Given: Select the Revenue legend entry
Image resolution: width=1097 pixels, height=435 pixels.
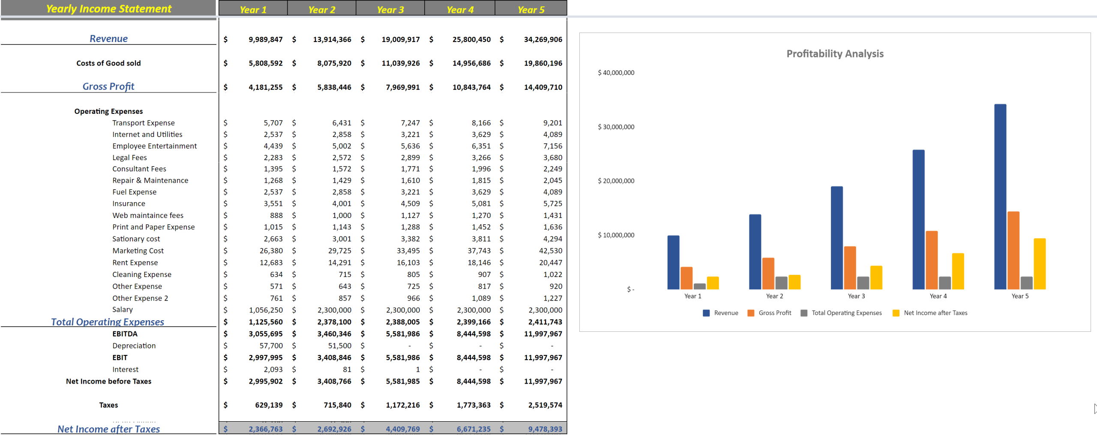Looking at the screenshot, I should click(727, 313).
